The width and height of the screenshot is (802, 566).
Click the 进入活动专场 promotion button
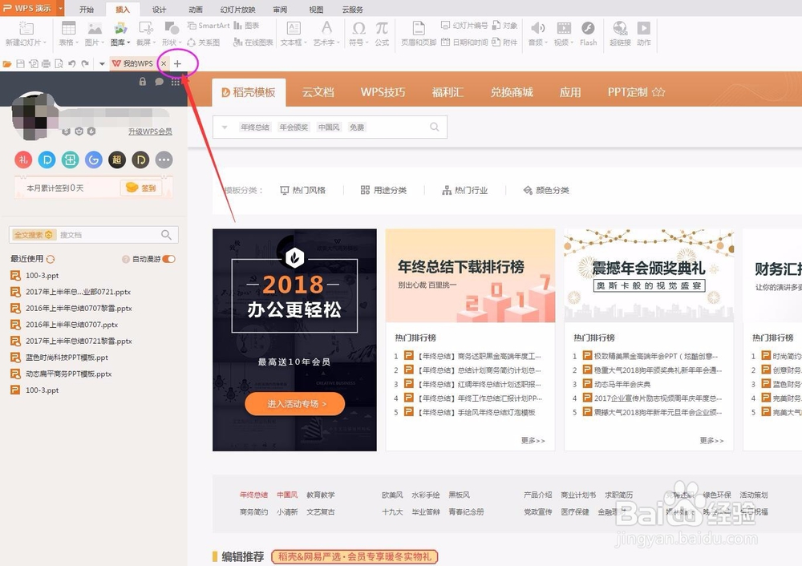click(294, 405)
